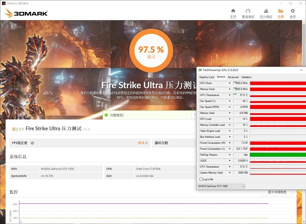The width and height of the screenshot is (306, 224).
Task: Click the green score-valid checkmark icon
Action: pyautogui.click(x=106, y=115)
